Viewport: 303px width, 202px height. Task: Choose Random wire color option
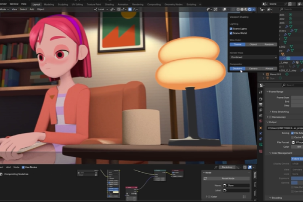[x=269, y=44]
